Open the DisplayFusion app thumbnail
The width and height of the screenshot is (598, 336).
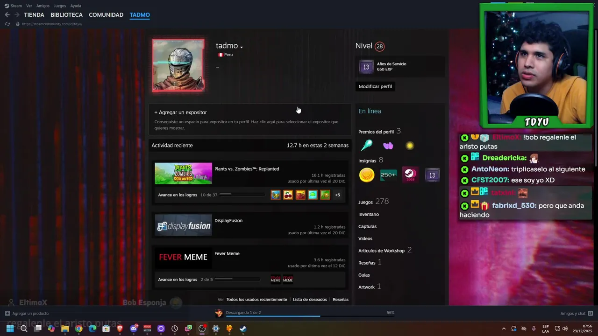pyautogui.click(x=183, y=225)
